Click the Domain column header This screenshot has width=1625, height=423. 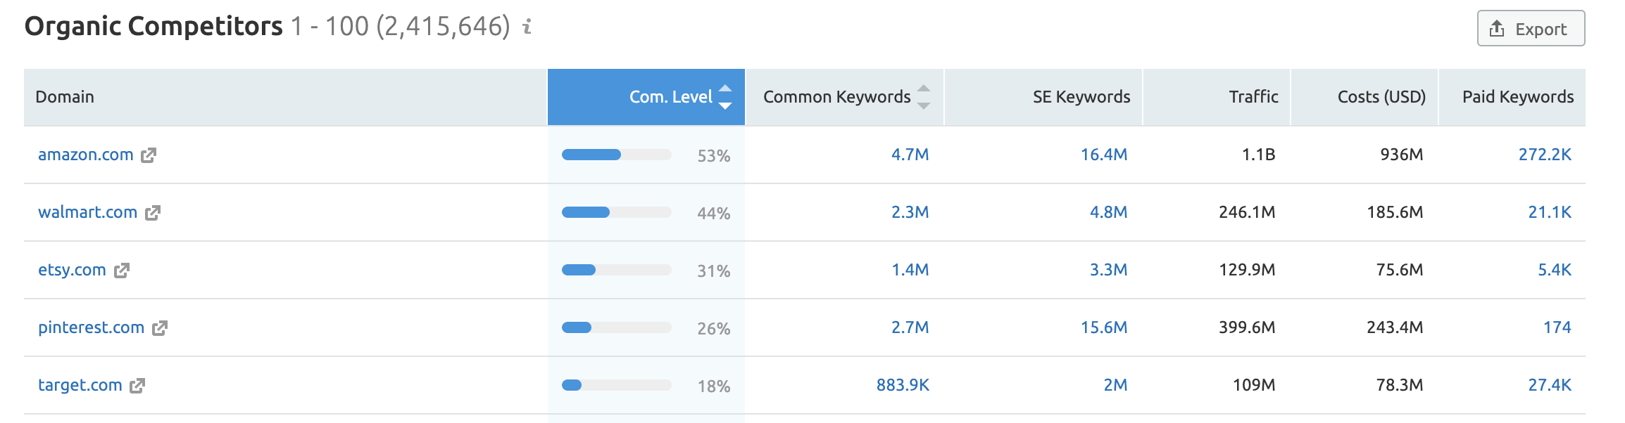(285, 97)
